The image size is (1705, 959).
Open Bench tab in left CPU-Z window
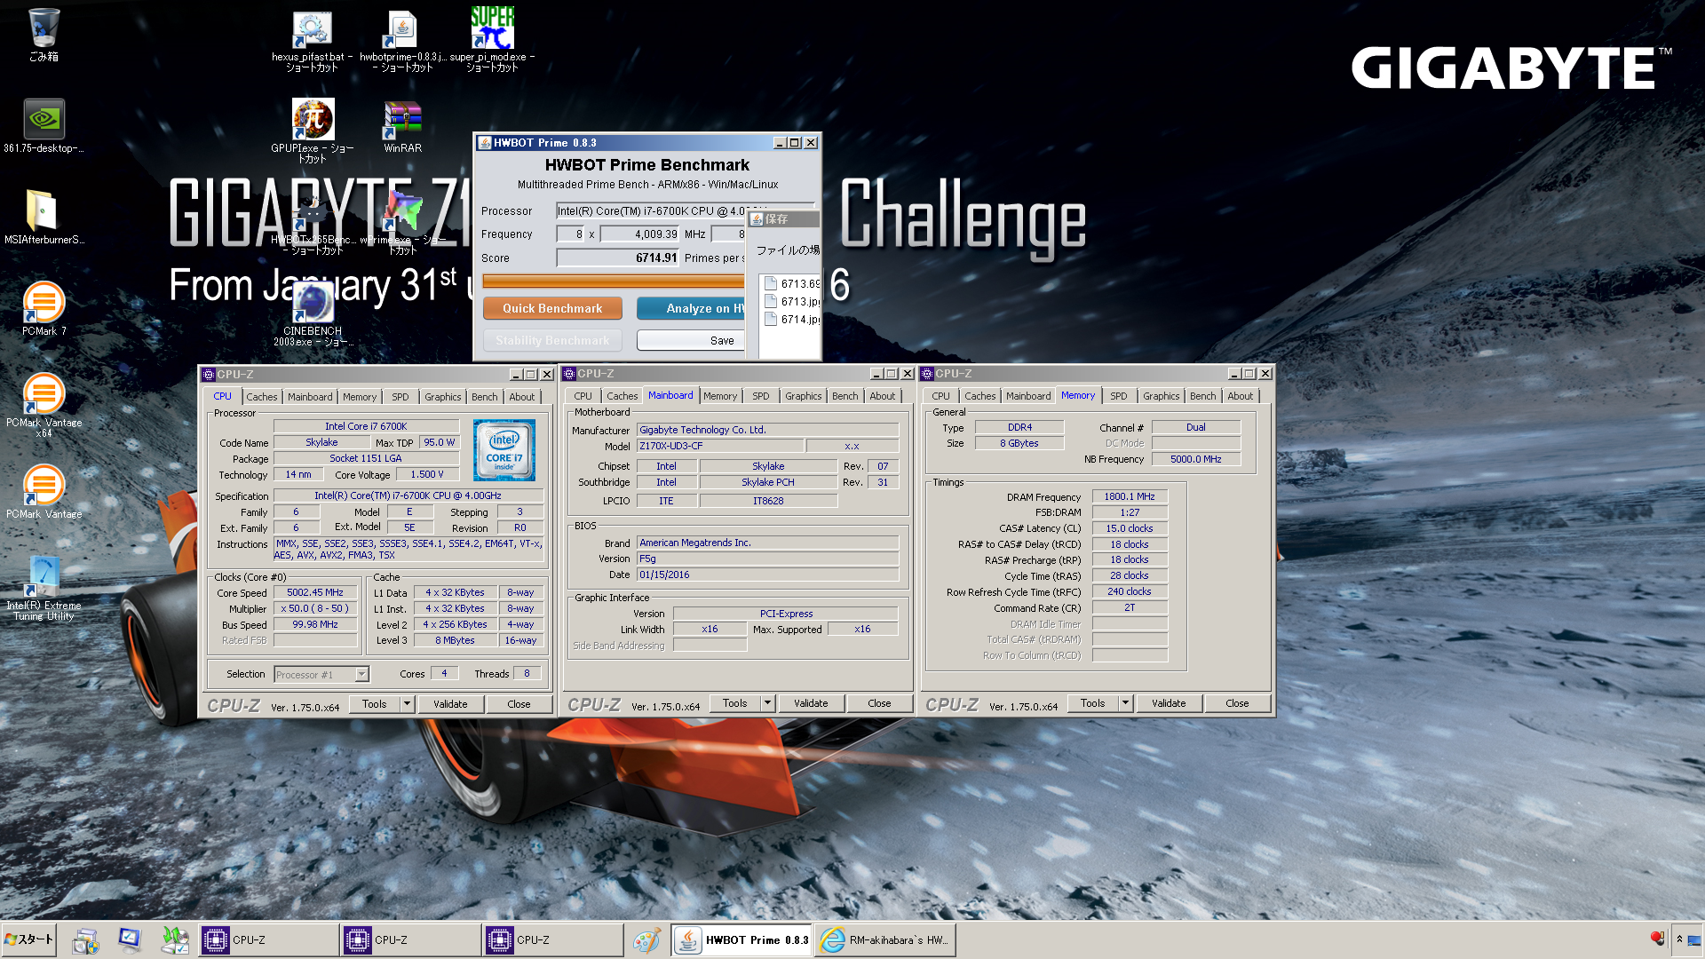[484, 397]
